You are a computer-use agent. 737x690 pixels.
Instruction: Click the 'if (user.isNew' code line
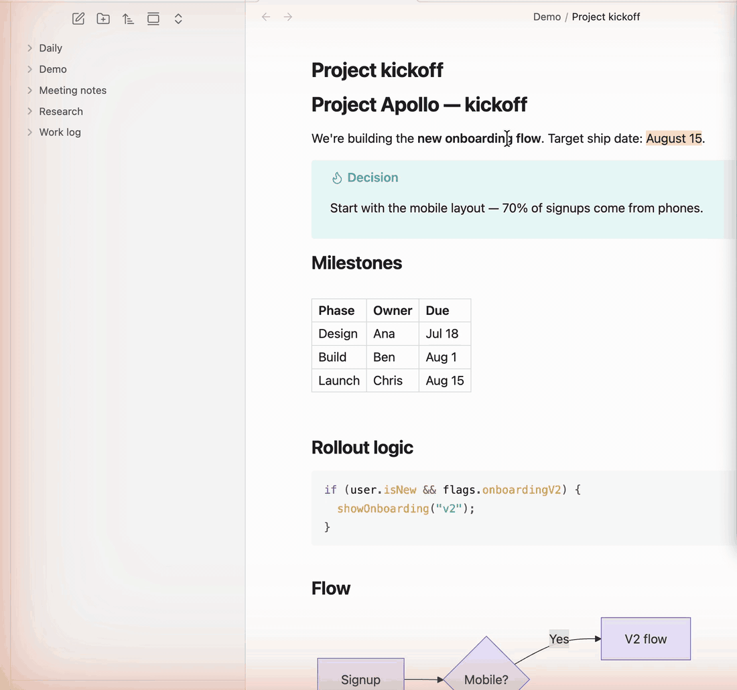(453, 490)
